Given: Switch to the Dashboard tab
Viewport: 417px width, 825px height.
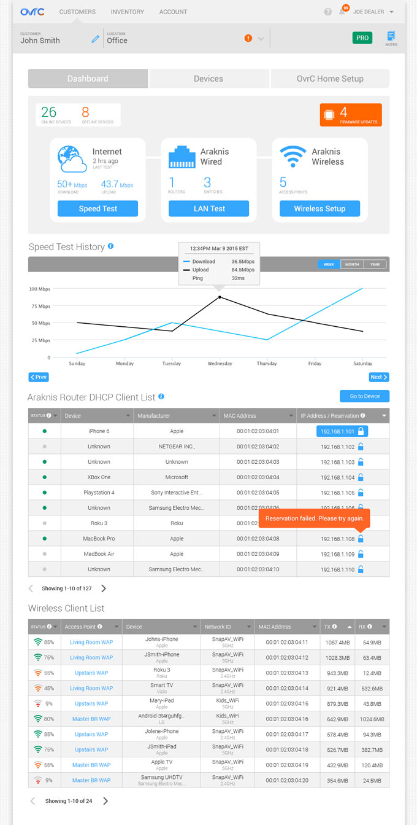Looking at the screenshot, I should (88, 79).
